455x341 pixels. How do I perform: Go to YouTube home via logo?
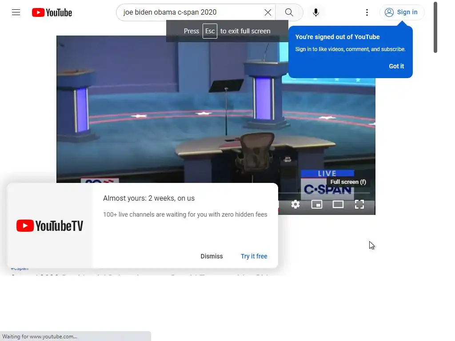(x=52, y=12)
